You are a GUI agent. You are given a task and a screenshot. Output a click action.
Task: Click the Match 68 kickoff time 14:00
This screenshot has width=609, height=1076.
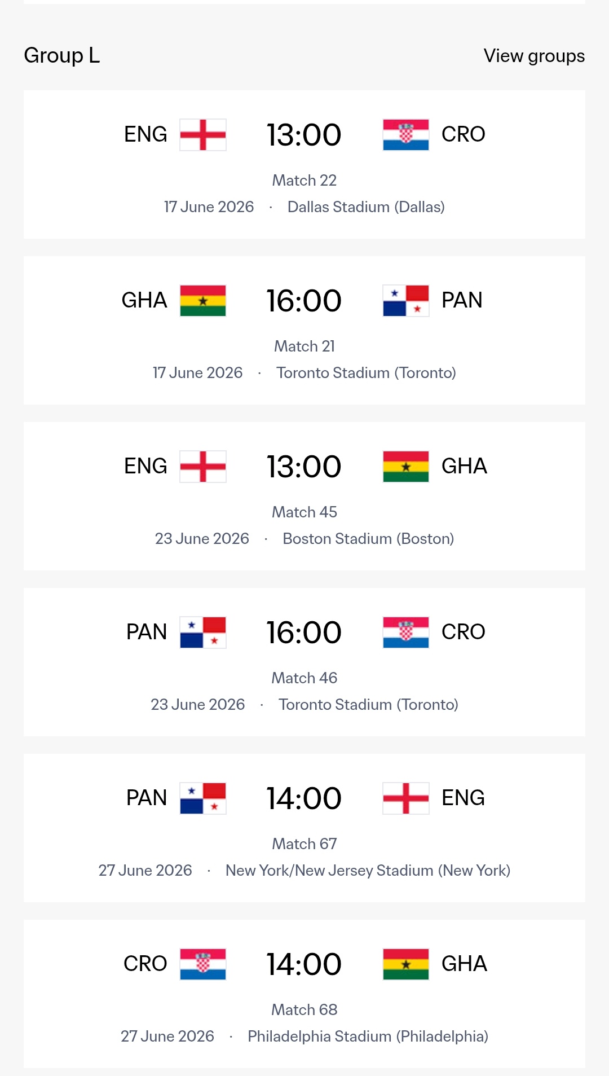[x=304, y=964]
